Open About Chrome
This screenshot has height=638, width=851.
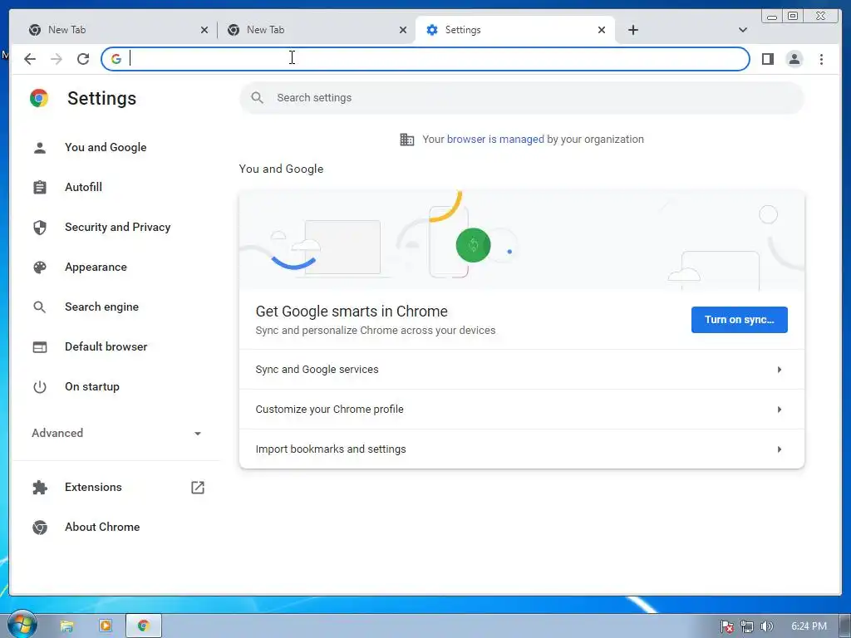tap(102, 527)
